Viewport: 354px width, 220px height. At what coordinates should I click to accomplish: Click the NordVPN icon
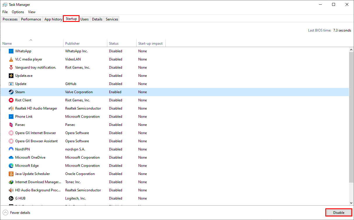pyautogui.click(x=11, y=149)
